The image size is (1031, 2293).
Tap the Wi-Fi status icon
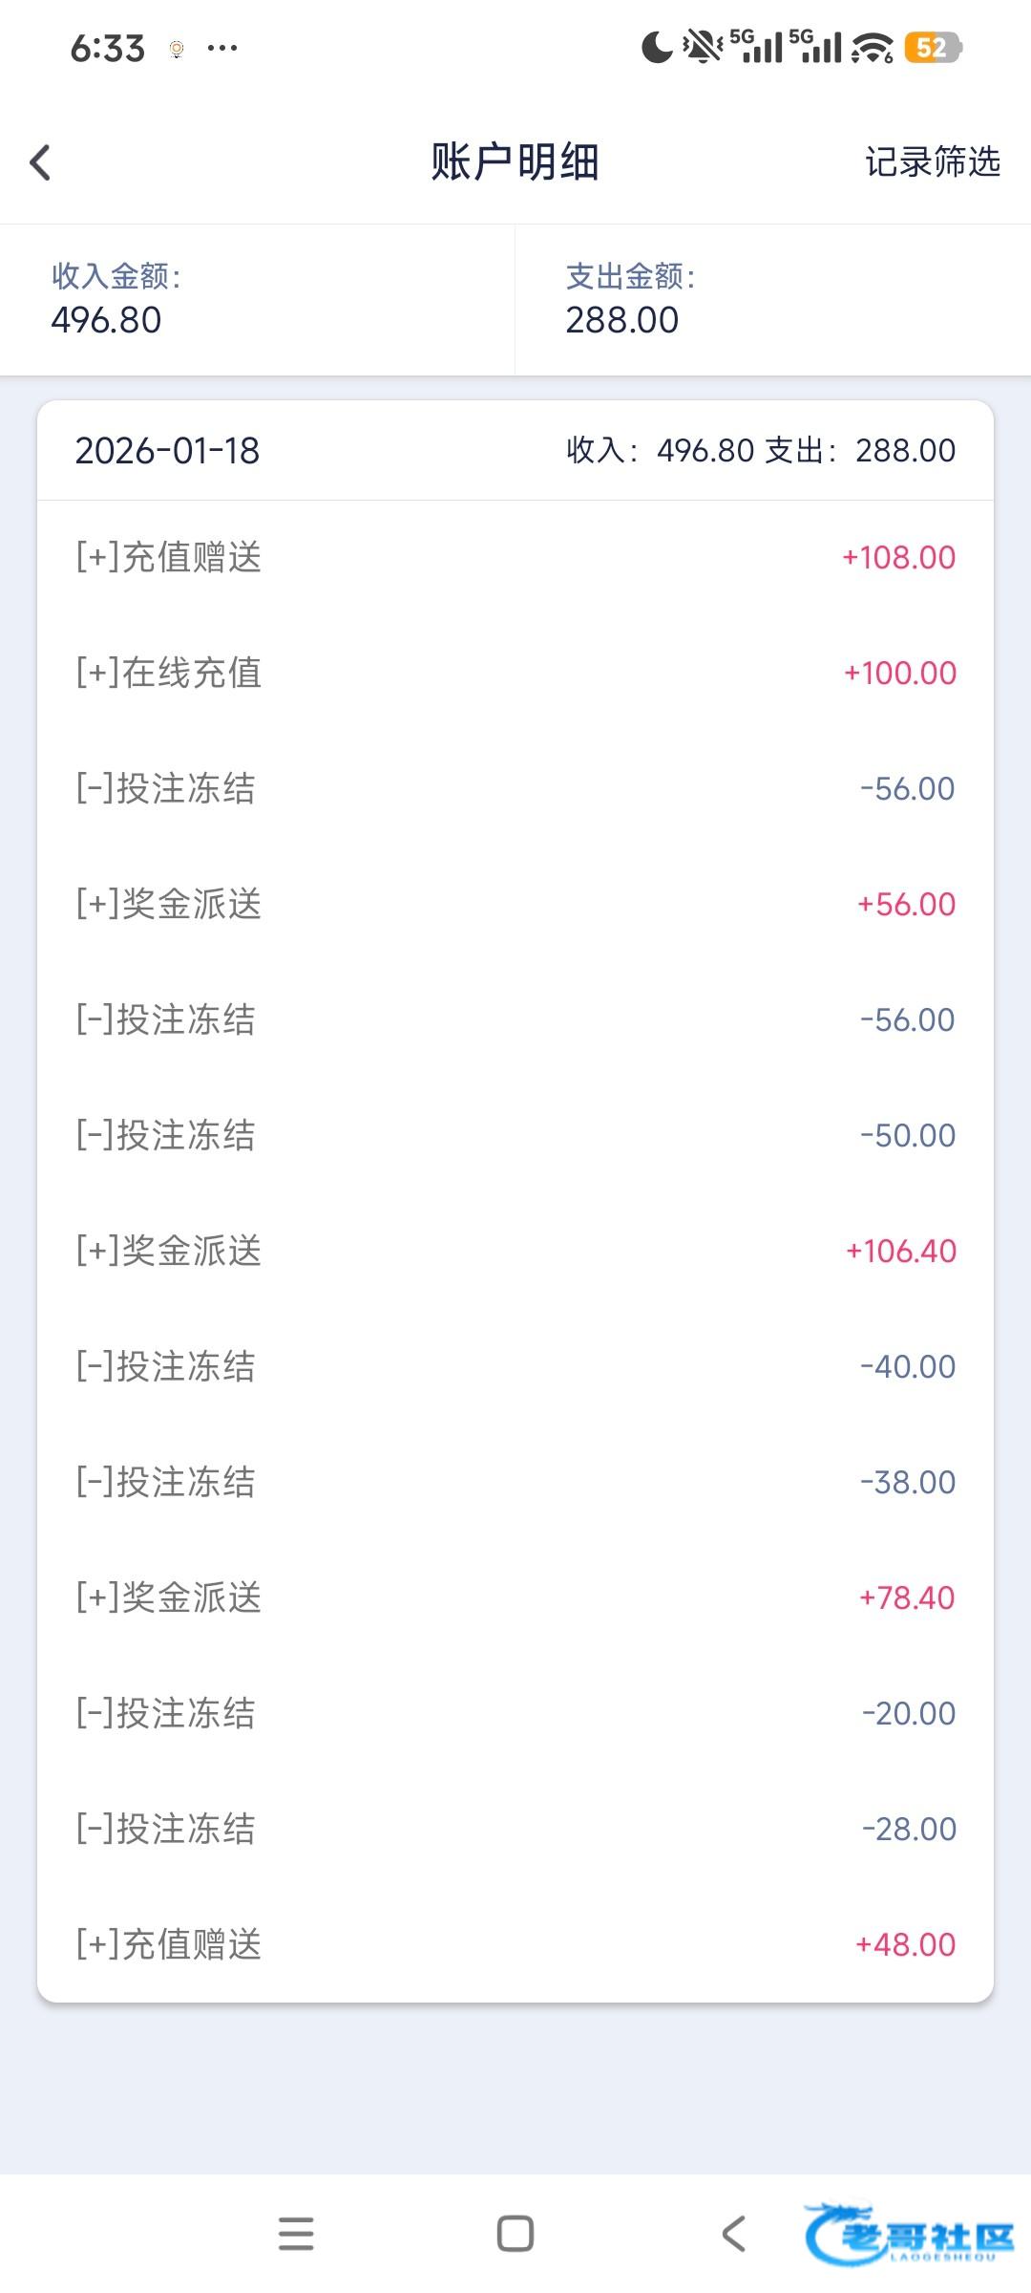point(872,48)
